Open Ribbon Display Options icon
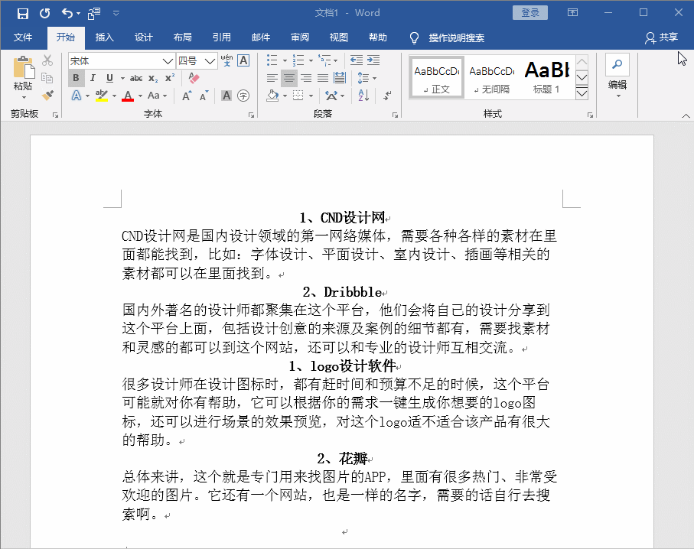Viewport: 694px width, 549px height. [x=572, y=12]
